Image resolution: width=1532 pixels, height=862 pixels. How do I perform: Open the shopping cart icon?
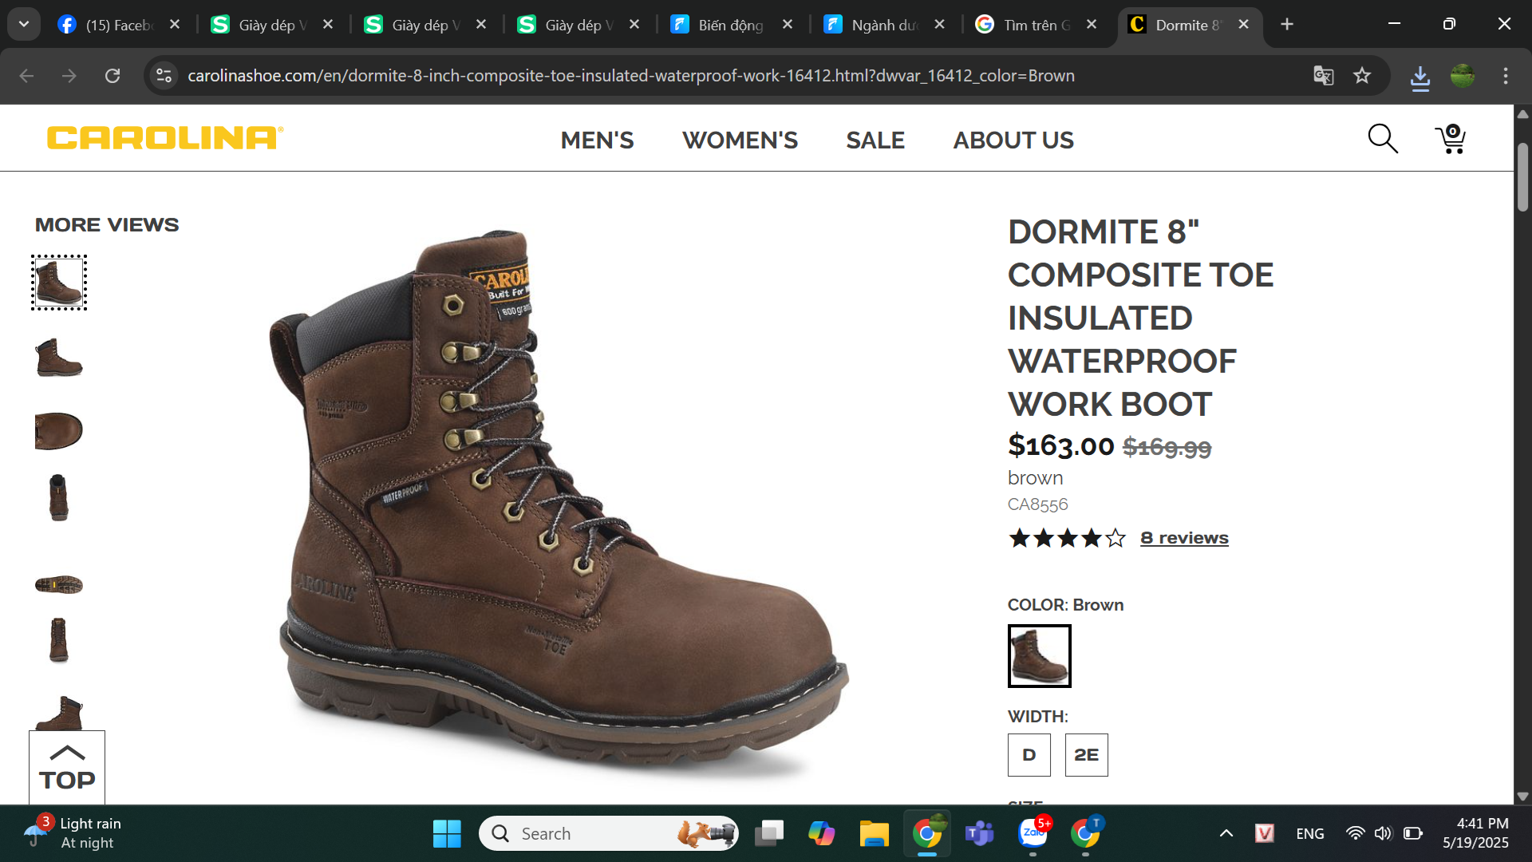1451,139
